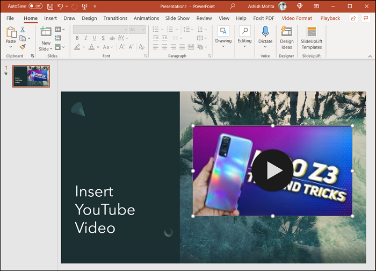Click the diamond premium icon in title bar
376x271 pixels.
coord(300,6)
